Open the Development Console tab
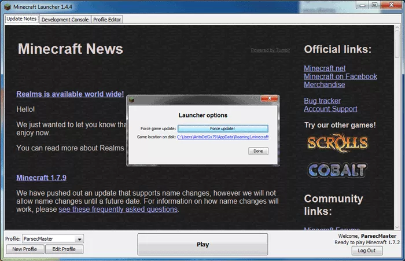 [x=65, y=19]
